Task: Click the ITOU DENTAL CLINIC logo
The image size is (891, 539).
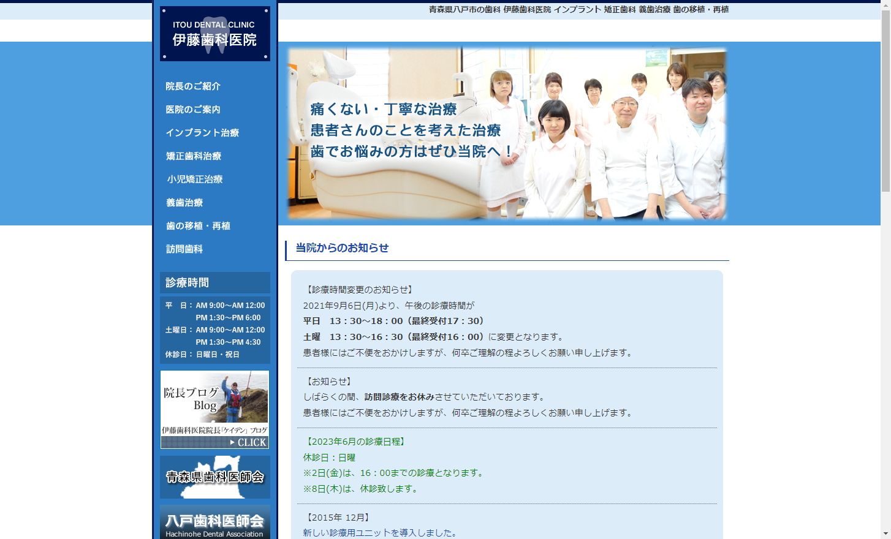Action: (215, 34)
